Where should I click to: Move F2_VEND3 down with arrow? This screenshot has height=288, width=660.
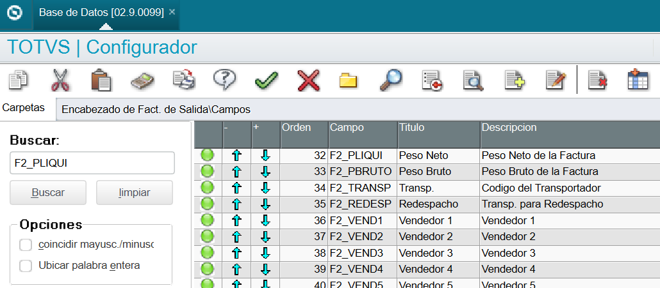point(265,253)
